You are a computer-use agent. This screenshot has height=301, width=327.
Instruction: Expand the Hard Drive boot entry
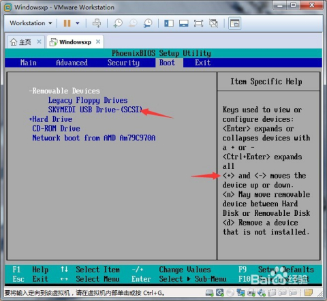point(50,119)
